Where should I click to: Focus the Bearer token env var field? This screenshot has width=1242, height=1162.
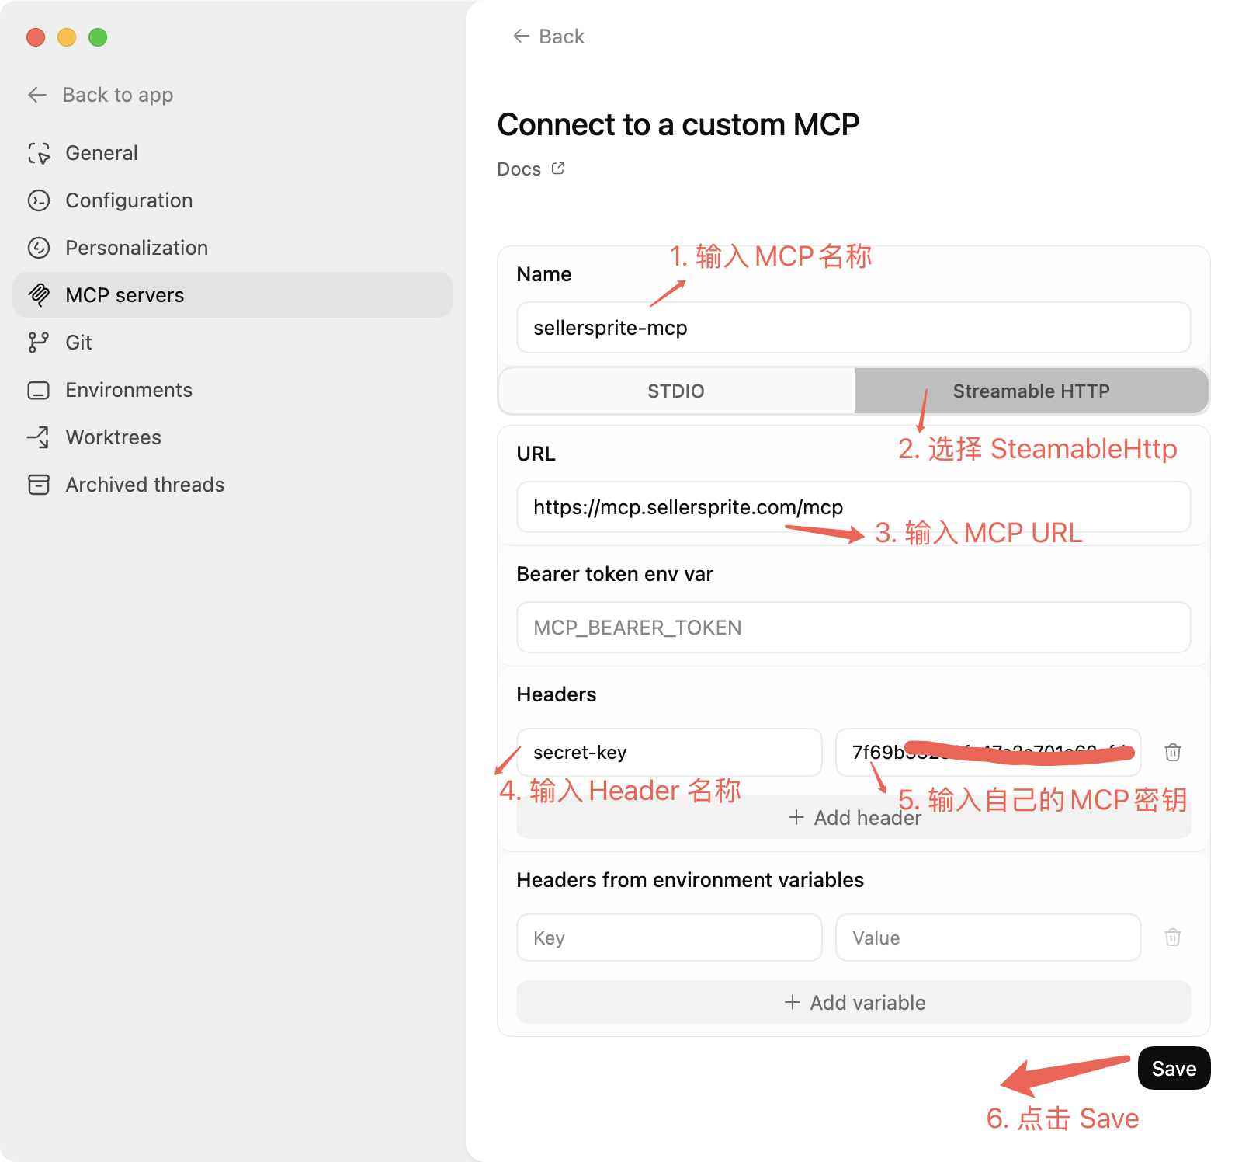pos(854,628)
